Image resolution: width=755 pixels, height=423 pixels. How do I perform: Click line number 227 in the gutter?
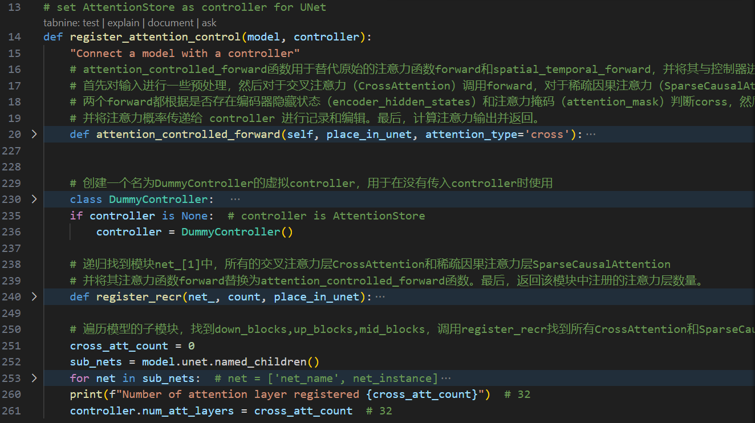(x=11, y=151)
